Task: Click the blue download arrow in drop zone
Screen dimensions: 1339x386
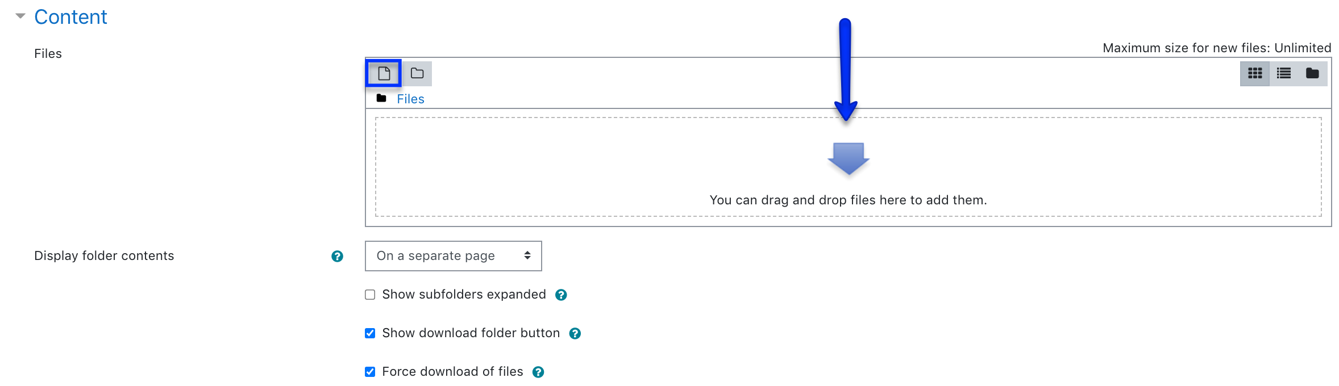Action: (x=849, y=158)
